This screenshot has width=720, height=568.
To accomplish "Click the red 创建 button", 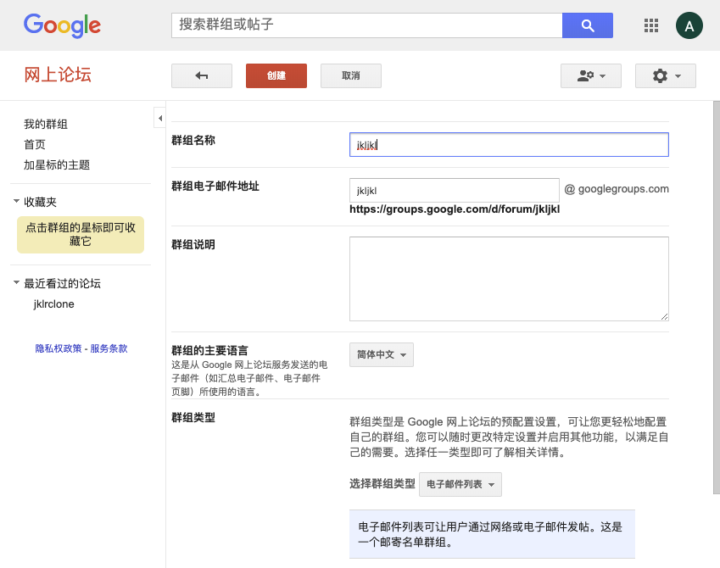I will click(x=276, y=75).
